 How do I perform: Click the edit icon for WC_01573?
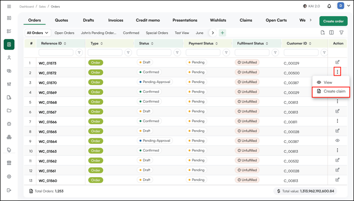(x=337, y=62)
